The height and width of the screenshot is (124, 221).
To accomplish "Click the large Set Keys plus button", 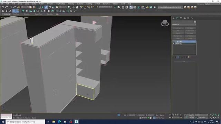I will click(186, 116).
